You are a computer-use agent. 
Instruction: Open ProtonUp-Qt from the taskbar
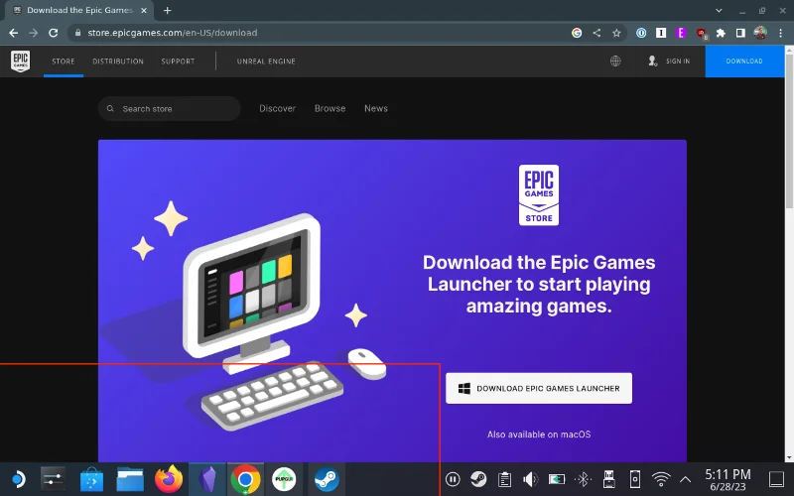(x=284, y=479)
